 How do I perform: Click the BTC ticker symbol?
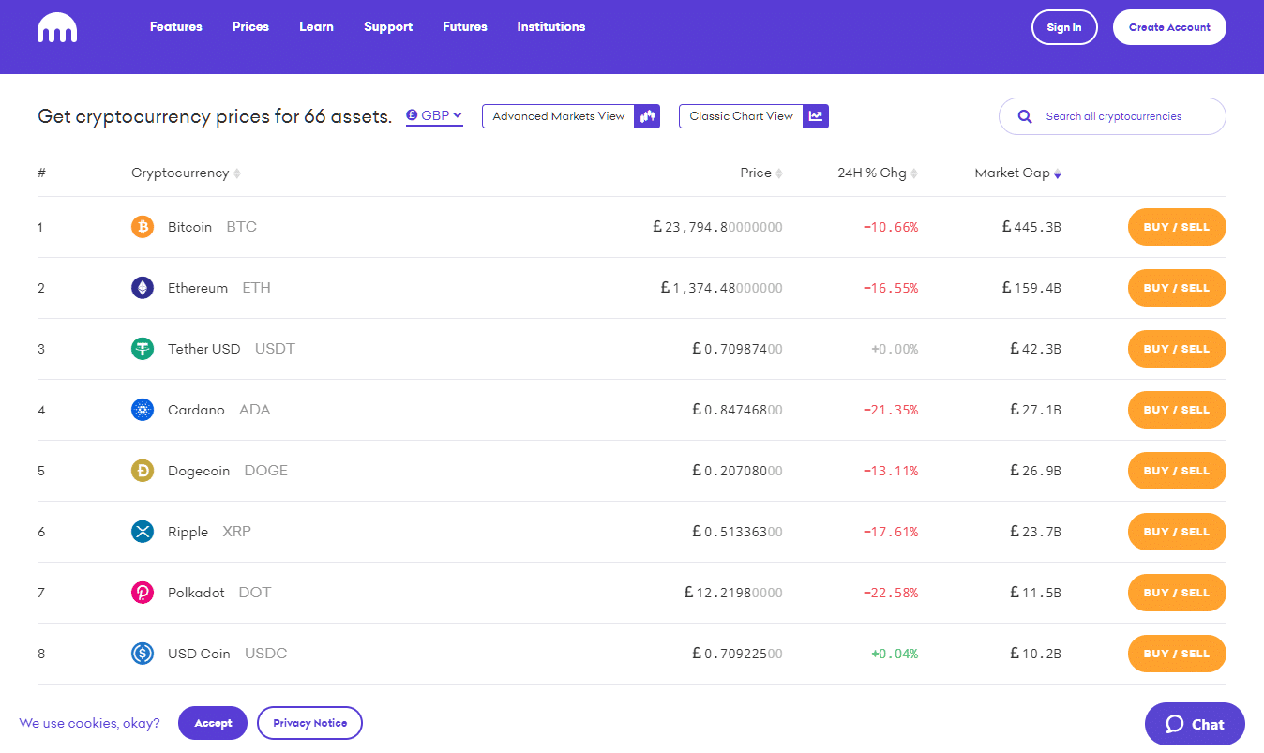click(x=242, y=227)
